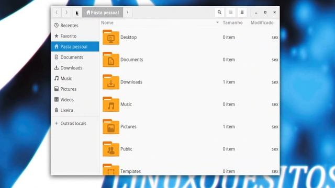Viewport: 335px width, 188px height.
Task: Click the Pictures name in file list
Action: [x=128, y=126]
